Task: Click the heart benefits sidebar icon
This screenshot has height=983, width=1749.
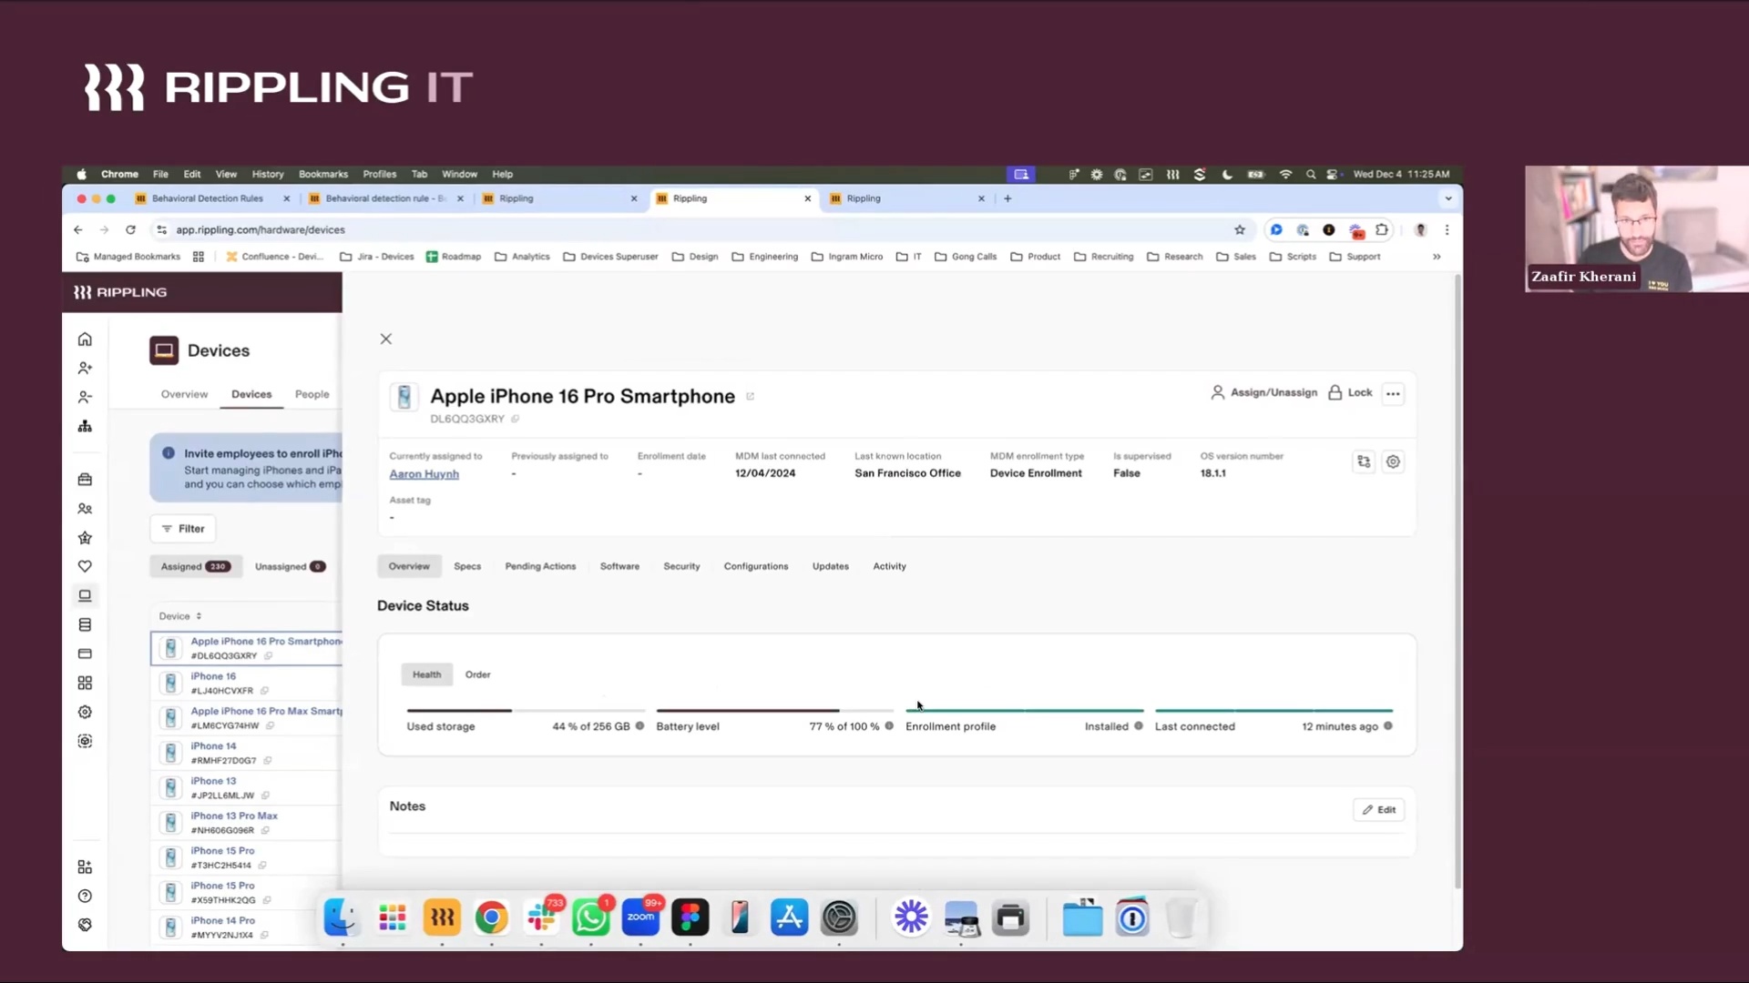Action: (85, 566)
